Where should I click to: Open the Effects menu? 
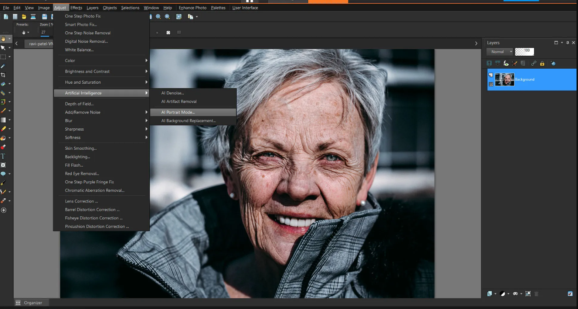76,8
